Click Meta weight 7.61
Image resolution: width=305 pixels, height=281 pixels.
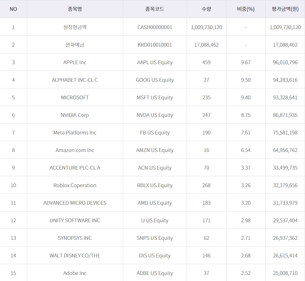click(x=246, y=133)
